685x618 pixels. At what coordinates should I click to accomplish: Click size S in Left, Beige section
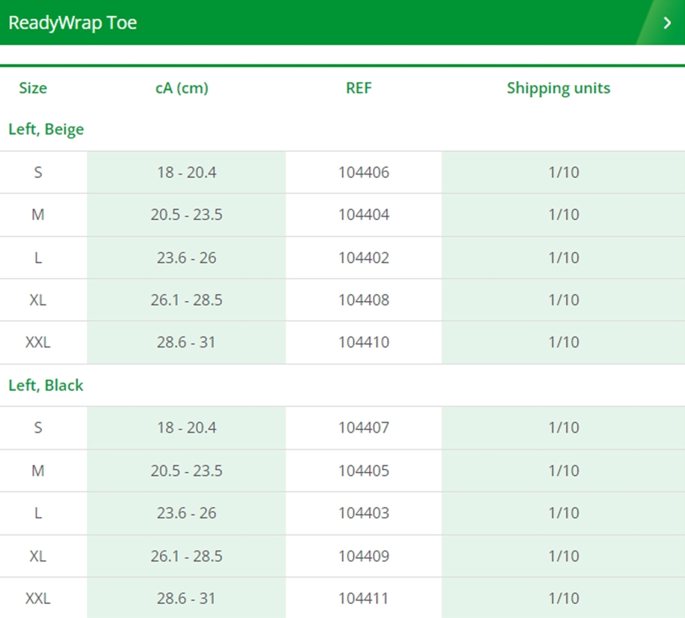(x=38, y=173)
